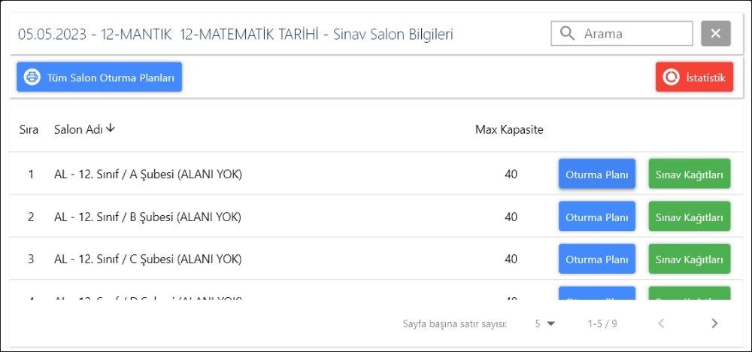Open Sınav Kağıtları for B Şubesi
The height and width of the screenshot is (352, 752).
(x=689, y=217)
